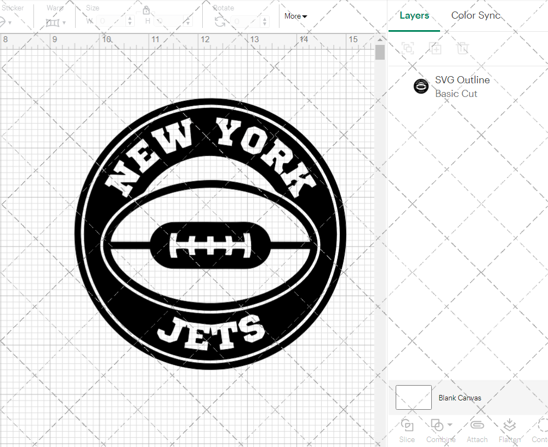Click the Blank Canvas color swatch
The height and width of the screenshot is (447, 548).
click(414, 397)
